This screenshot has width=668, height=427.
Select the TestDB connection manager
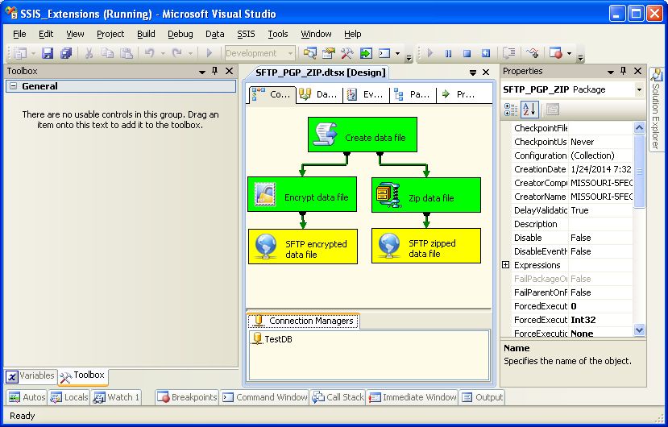pos(272,339)
